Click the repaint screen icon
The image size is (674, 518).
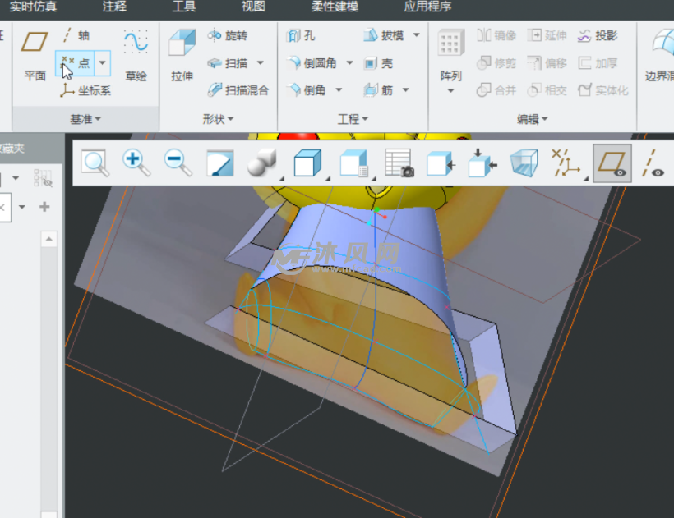click(220, 163)
